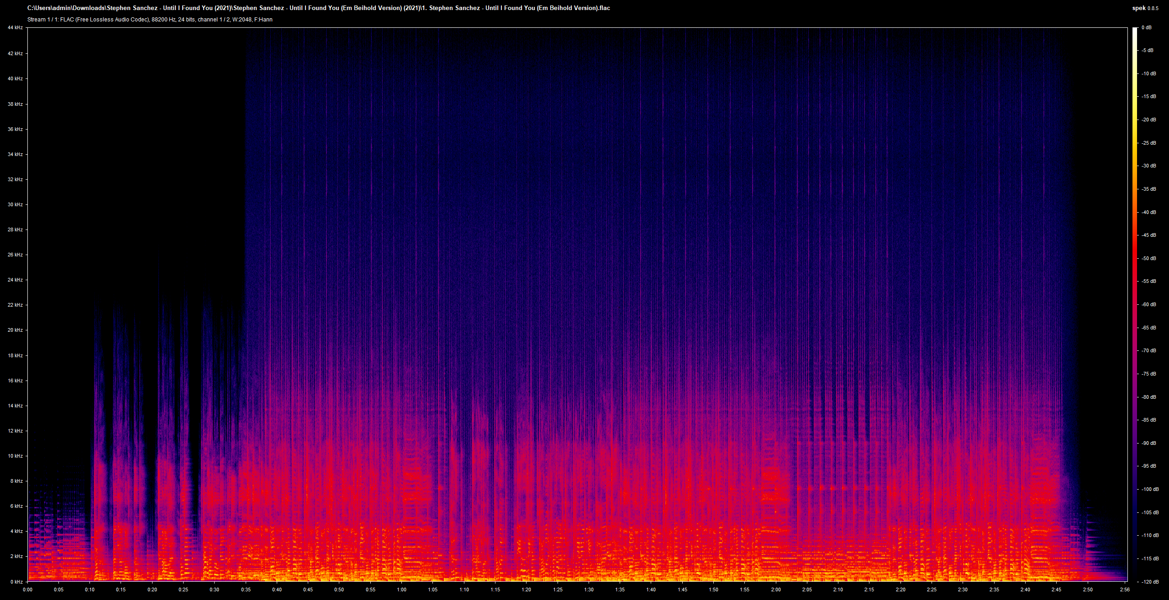Click the 0 dB level scale label

tap(1147, 28)
